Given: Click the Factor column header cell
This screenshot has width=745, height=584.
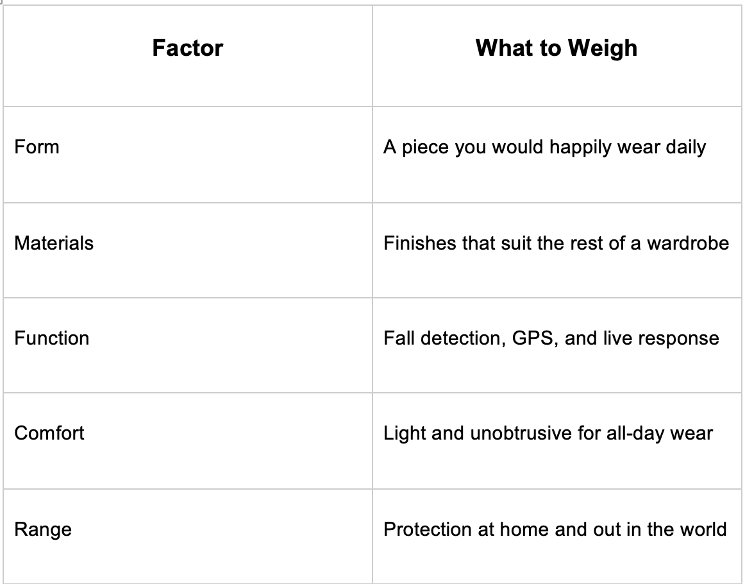Looking at the screenshot, I should (188, 56).
